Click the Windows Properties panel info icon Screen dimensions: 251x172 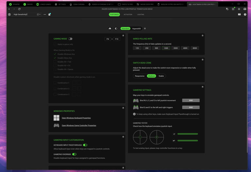(x=123, y=108)
